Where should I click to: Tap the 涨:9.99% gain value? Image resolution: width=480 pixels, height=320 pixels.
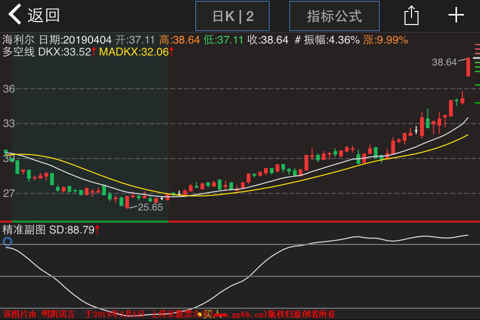tap(385, 40)
